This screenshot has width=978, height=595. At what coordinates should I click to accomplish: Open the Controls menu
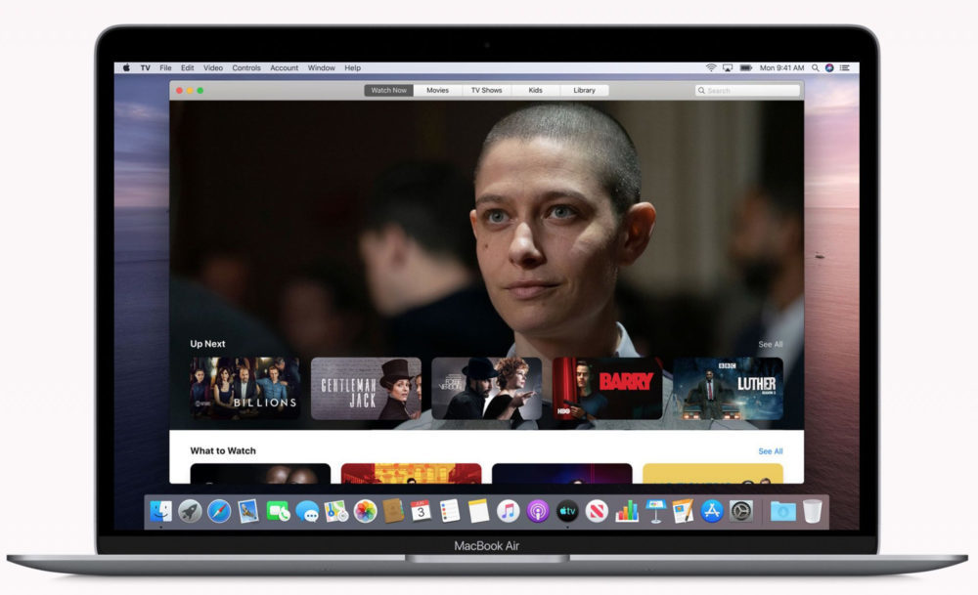pyautogui.click(x=246, y=68)
